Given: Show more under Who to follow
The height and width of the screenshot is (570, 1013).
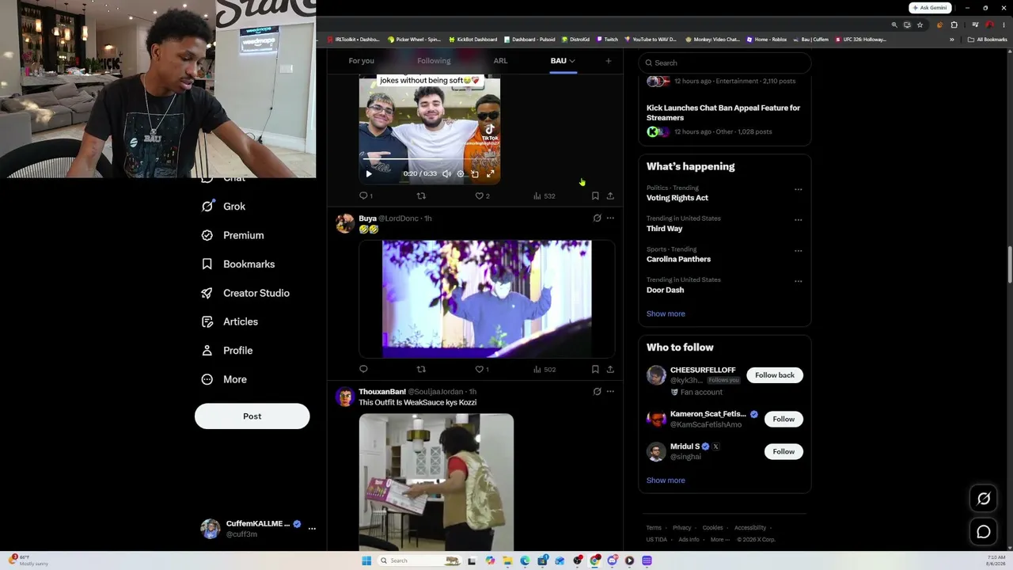Looking at the screenshot, I should pos(666,481).
